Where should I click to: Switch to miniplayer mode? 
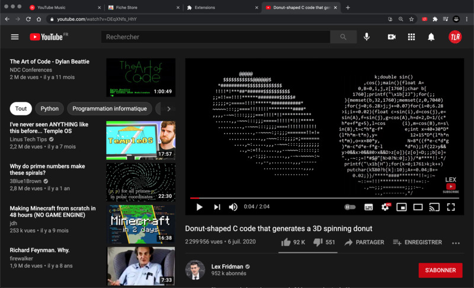coord(402,207)
